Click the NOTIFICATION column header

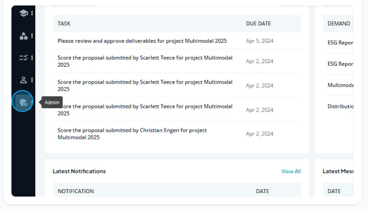(x=76, y=191)
